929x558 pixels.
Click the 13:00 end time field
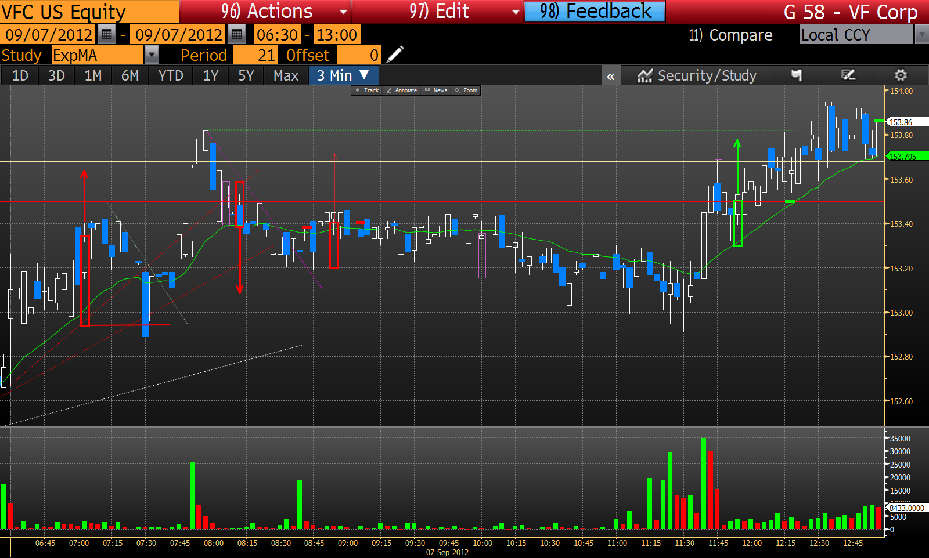coord(337,35)
